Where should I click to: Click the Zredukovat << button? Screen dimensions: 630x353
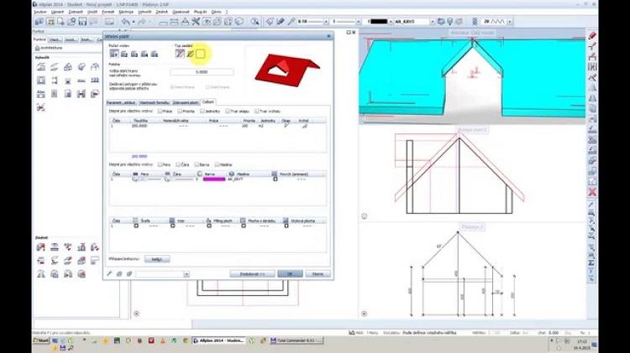pos(252,274)
